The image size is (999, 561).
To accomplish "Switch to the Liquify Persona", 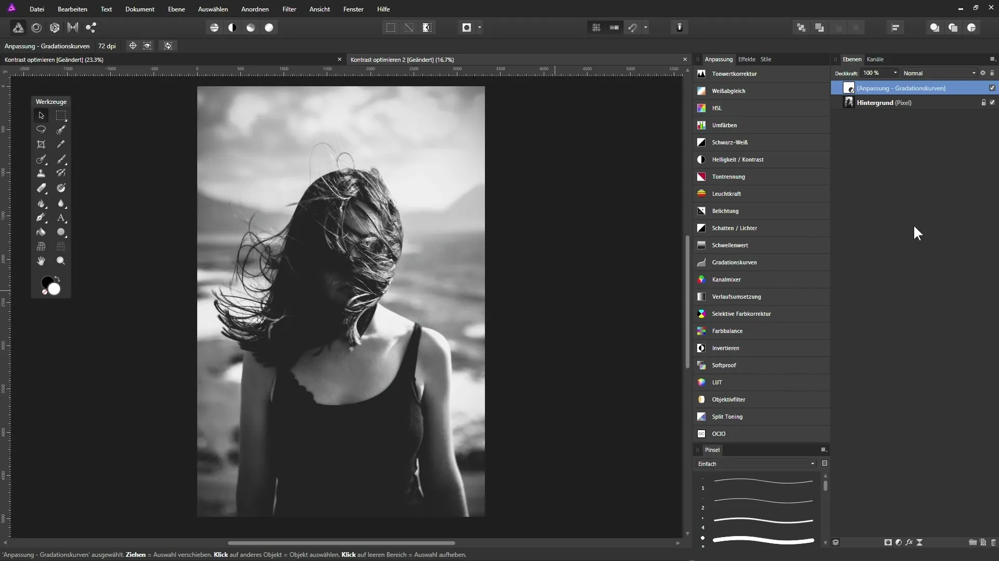I will [36, 28].
